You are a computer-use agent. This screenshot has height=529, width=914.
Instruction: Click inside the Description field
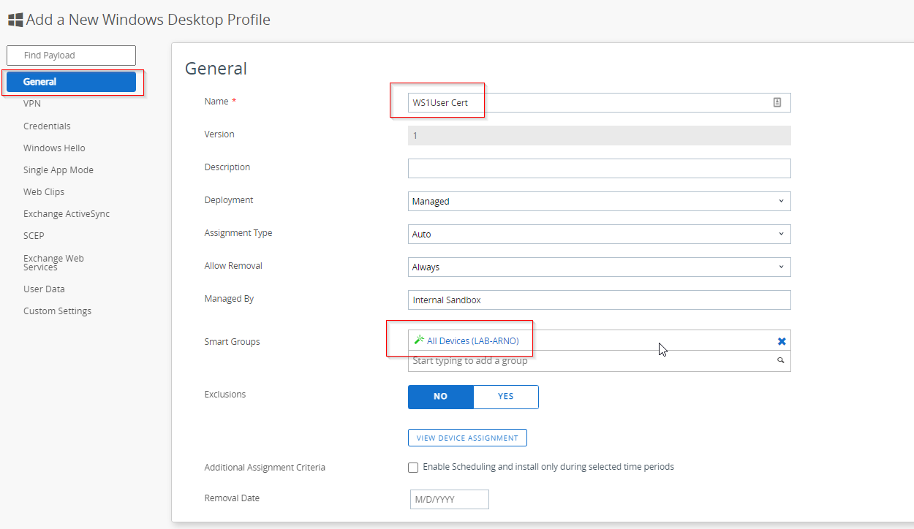click(599, 168)
